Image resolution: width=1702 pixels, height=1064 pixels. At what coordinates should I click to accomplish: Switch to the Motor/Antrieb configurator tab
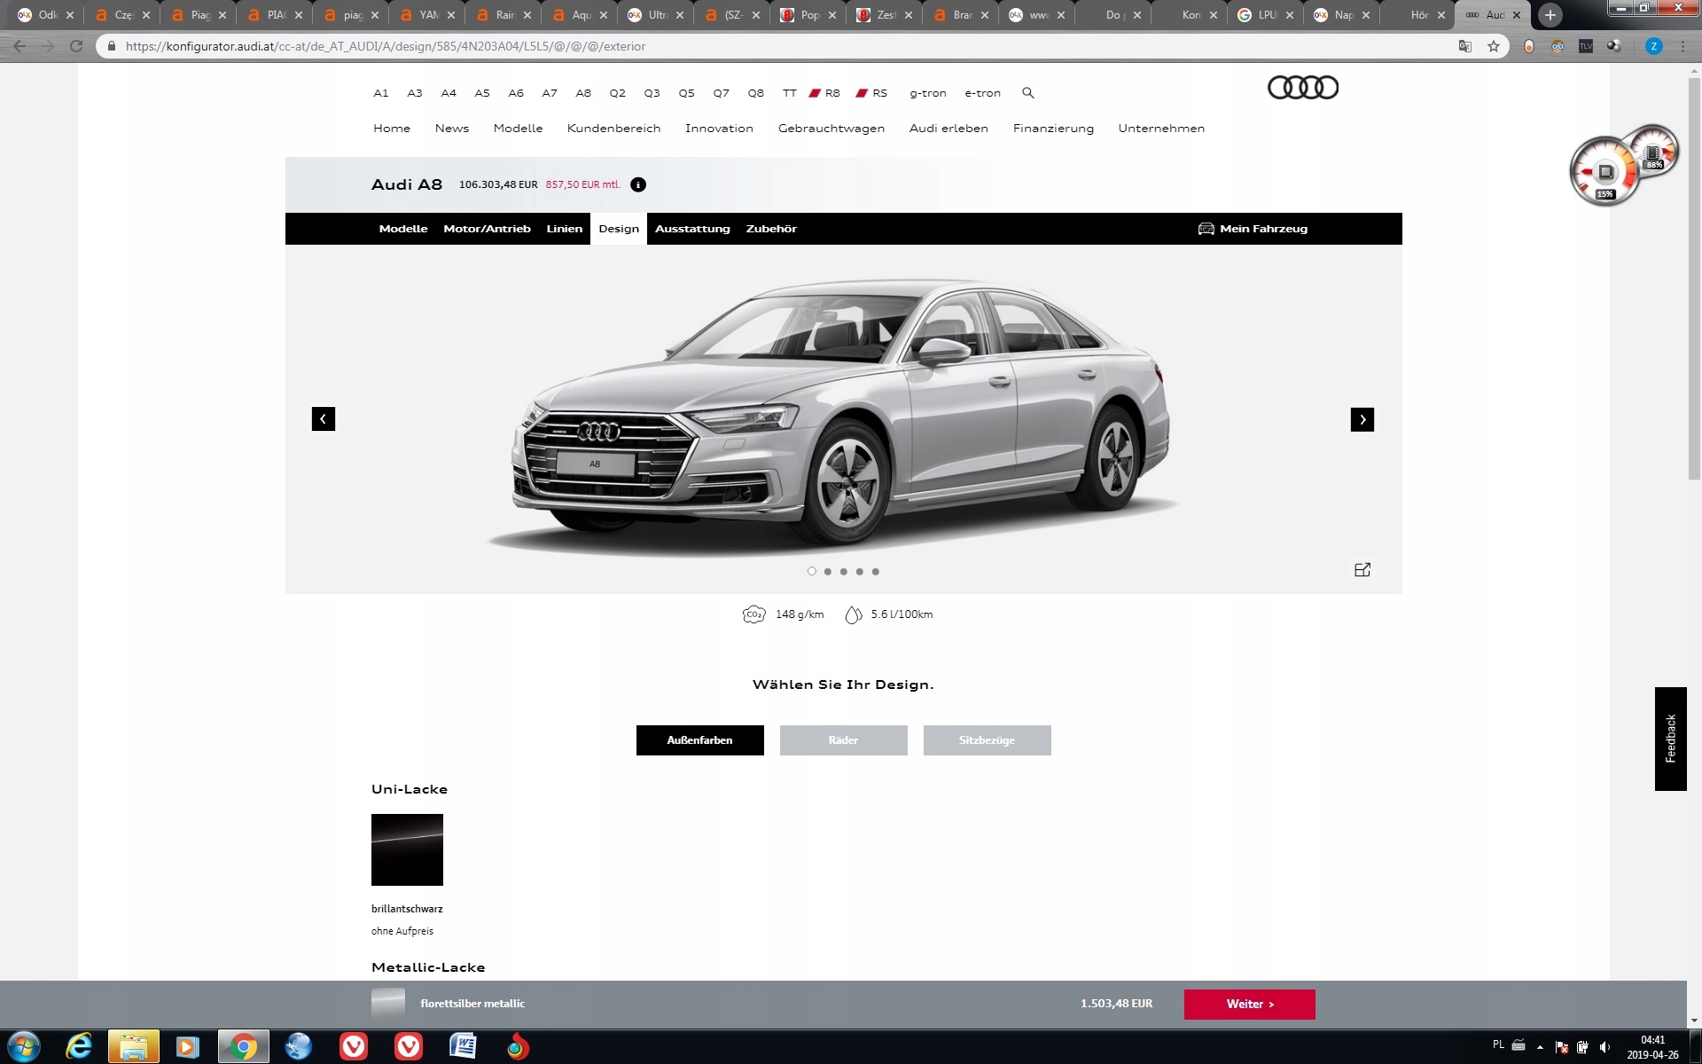pos(487,229)
